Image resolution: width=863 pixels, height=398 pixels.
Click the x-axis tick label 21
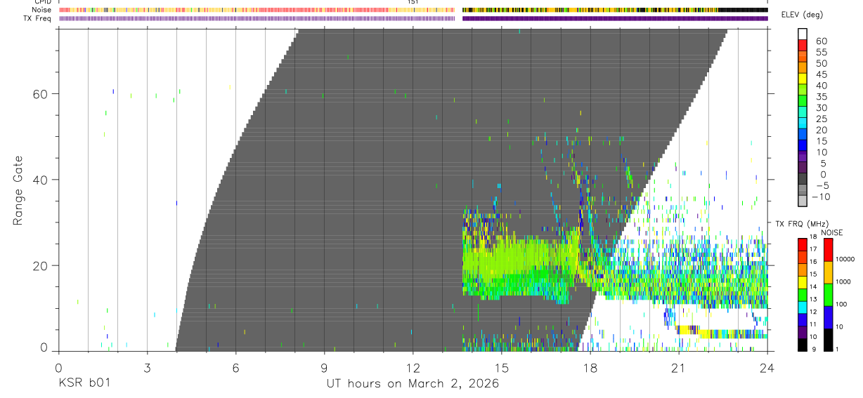point(679,367)
